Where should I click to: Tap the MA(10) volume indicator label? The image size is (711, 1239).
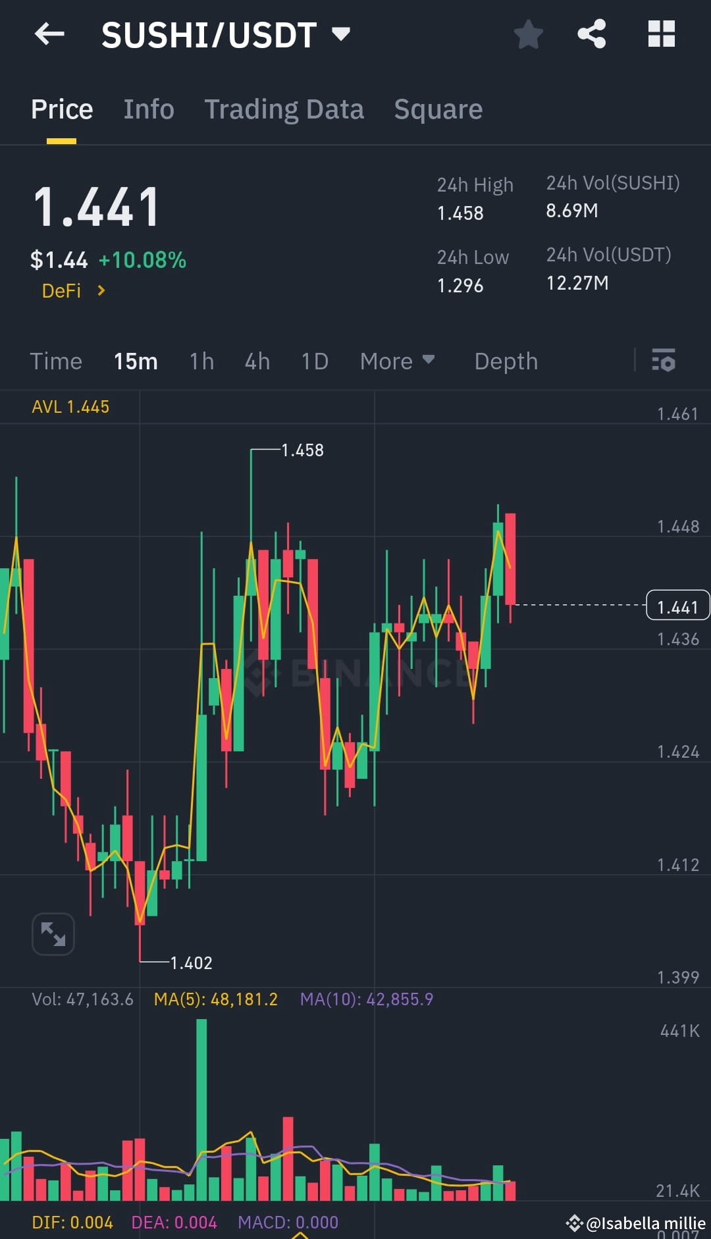(367, 999)
